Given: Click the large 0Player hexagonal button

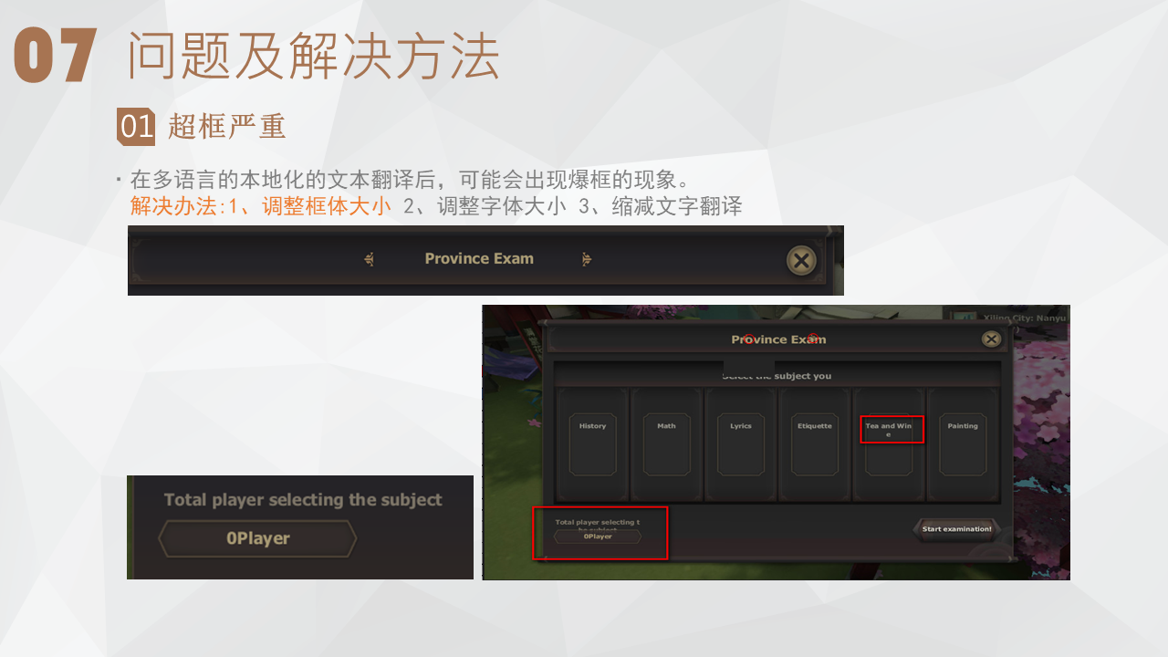Looking at the screenshot, I should coord(257,538).
